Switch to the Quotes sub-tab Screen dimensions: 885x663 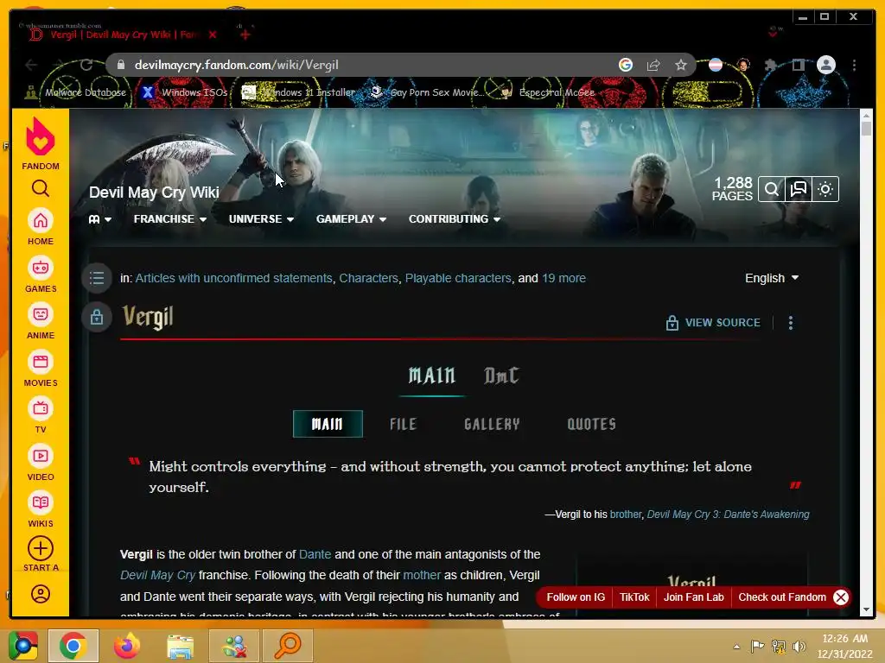591,424
